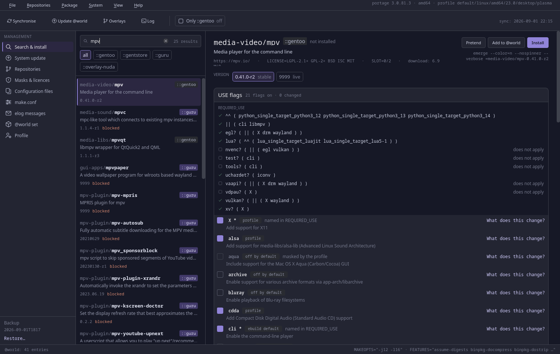Screen dimensions: 560x354
Task: Click the make.conf sliders icon
Action: [8, 102]
